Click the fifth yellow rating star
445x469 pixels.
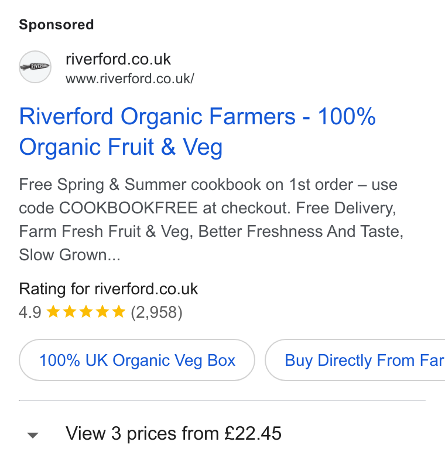pyautogui.click(x=119, y=311)
